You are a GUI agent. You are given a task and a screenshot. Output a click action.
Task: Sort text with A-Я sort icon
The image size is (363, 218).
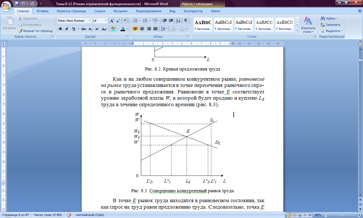pos(178,21)
